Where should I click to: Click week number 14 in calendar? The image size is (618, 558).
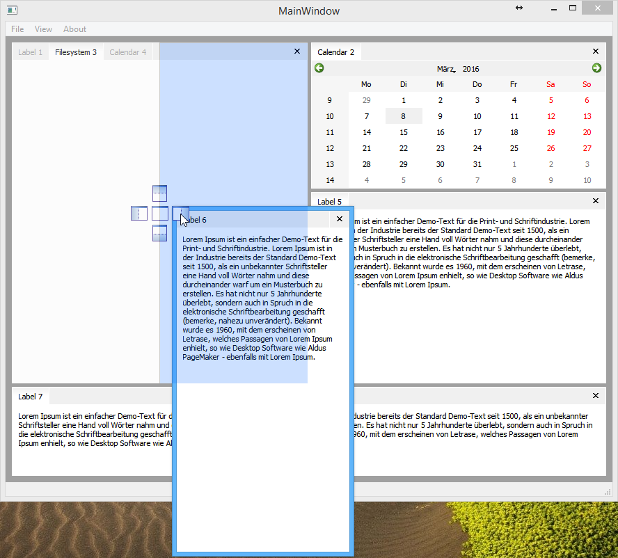click(x=330, y=180)
